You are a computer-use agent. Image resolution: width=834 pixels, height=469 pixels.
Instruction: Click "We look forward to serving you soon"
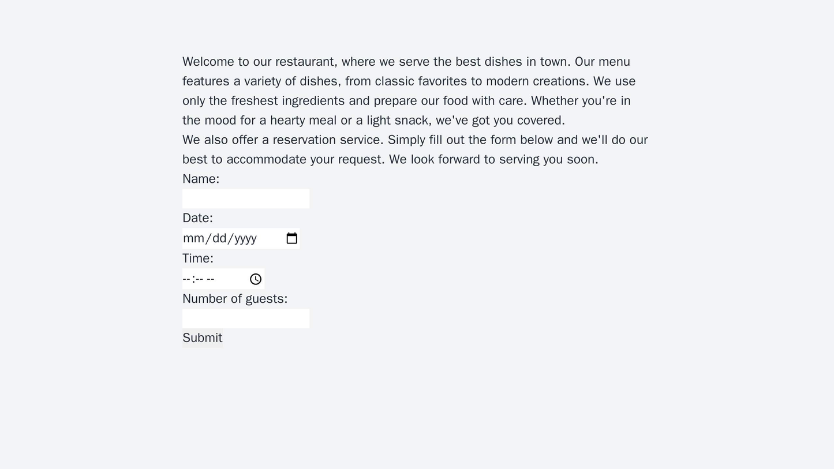(x=493, y=160)
